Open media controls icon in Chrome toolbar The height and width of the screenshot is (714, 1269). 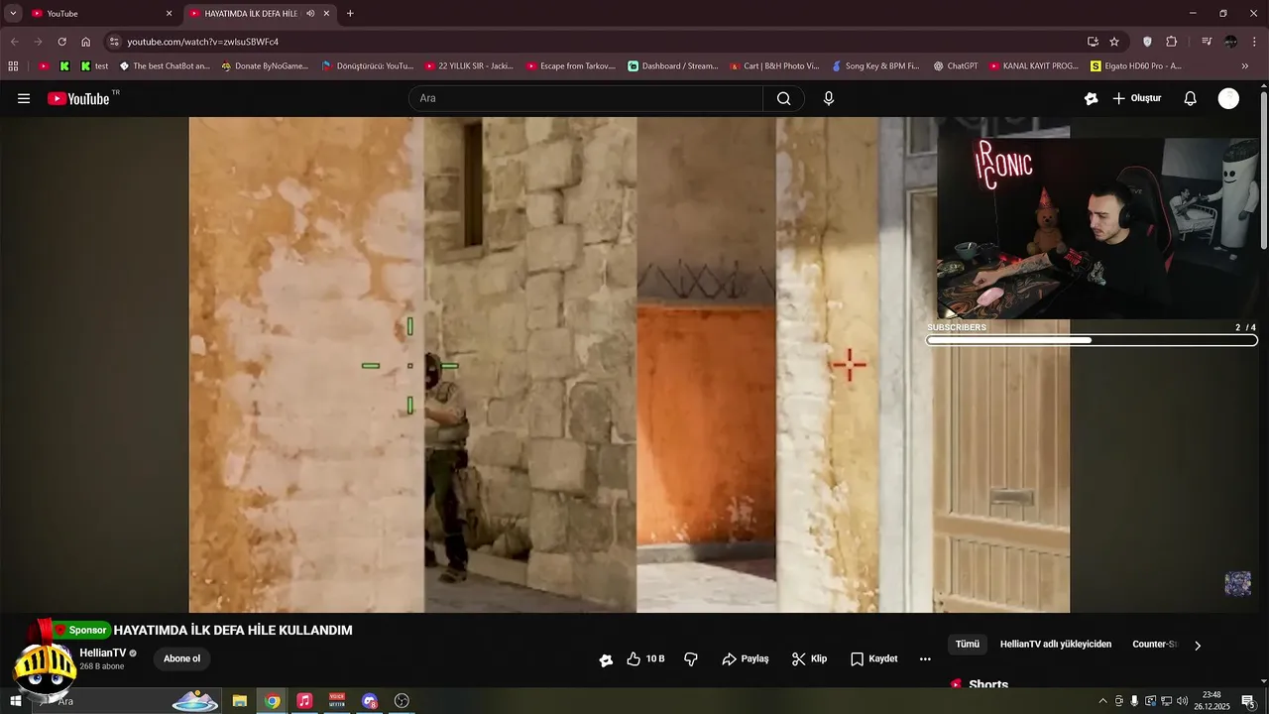tap(1207, 42)
